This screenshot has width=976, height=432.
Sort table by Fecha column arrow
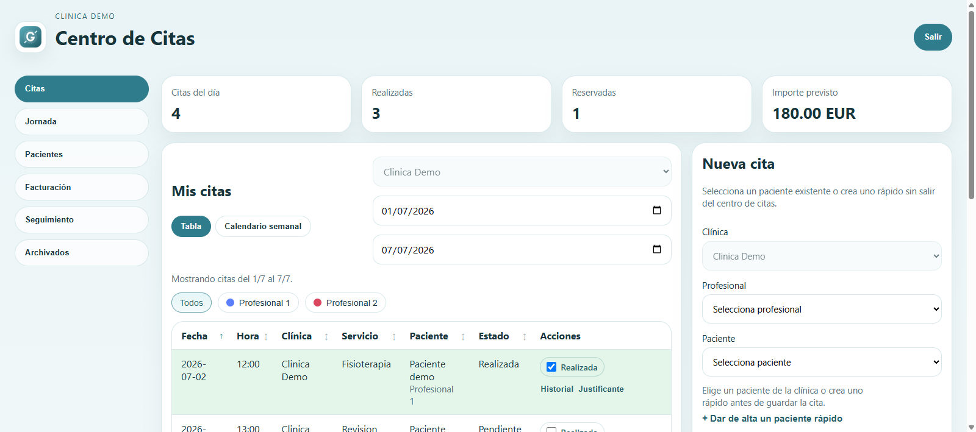tap(221, 336)
